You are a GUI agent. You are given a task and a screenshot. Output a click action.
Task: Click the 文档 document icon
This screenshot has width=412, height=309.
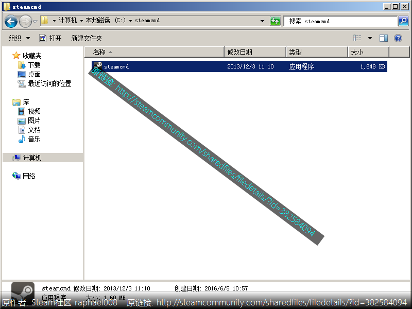[22, 130]
